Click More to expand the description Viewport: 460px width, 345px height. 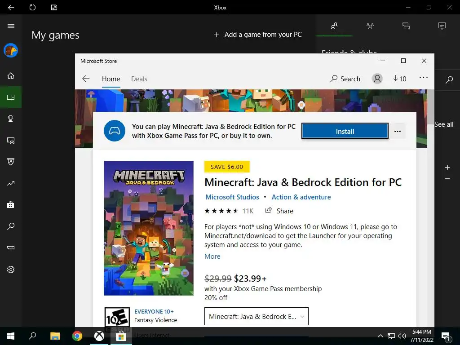(212, 257)
